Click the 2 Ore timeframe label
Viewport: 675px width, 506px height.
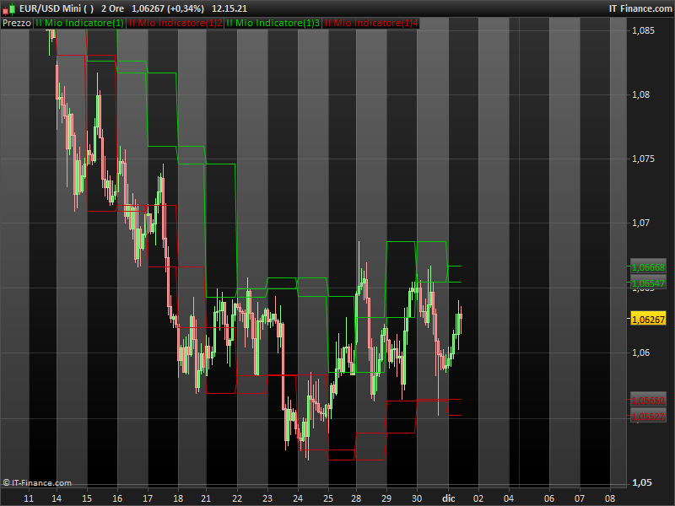point(113,8)
